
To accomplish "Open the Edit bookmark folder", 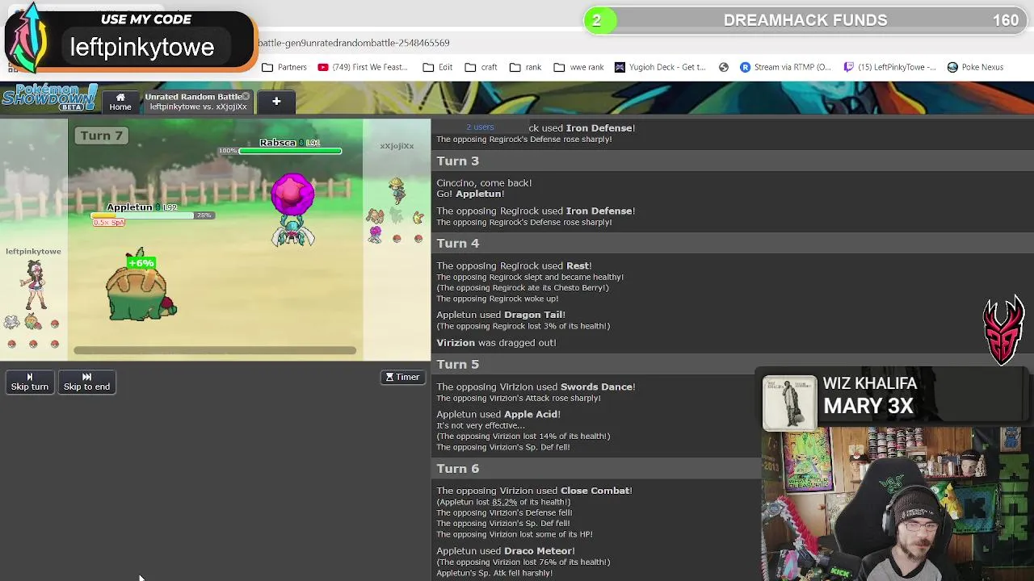I will point(437,67).
